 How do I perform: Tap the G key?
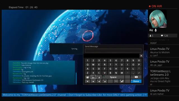click(x=110, y=69)
